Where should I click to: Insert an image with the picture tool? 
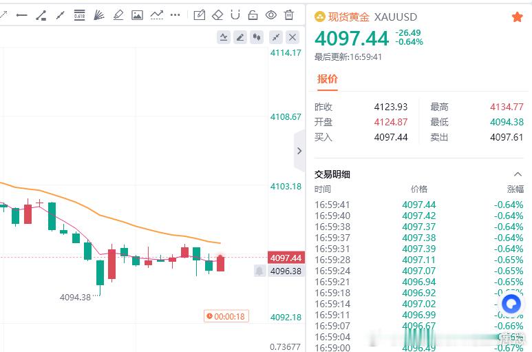[x=137, y=15]
